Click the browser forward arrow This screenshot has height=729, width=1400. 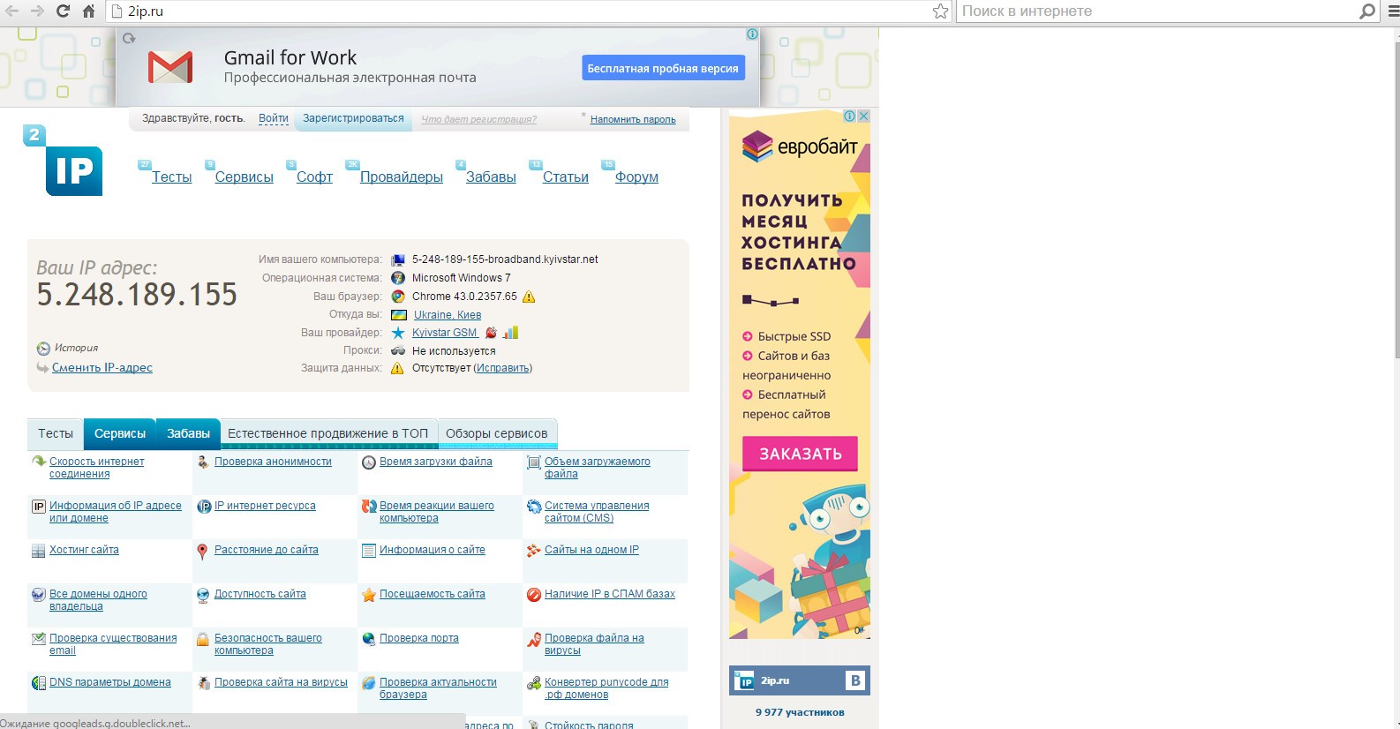[37, 11]
